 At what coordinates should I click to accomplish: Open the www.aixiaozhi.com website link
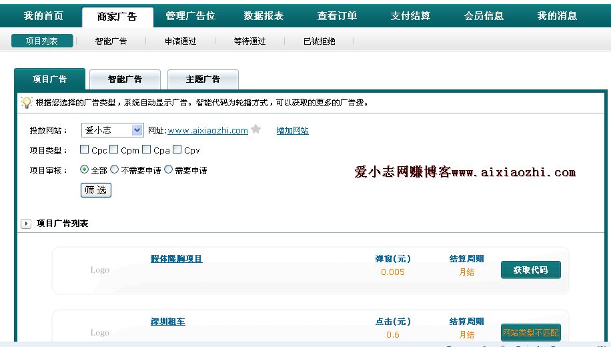(207, 131)
